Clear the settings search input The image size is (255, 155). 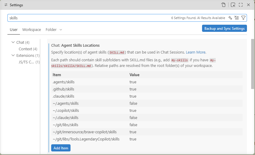pos(237,18)
